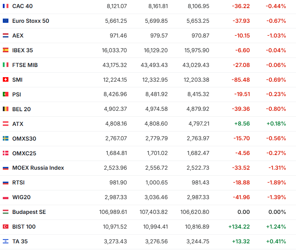Click the Netherlands flag icon beside AEX
This screenshot has height=250, width=296.
click(x=6, y=36)
